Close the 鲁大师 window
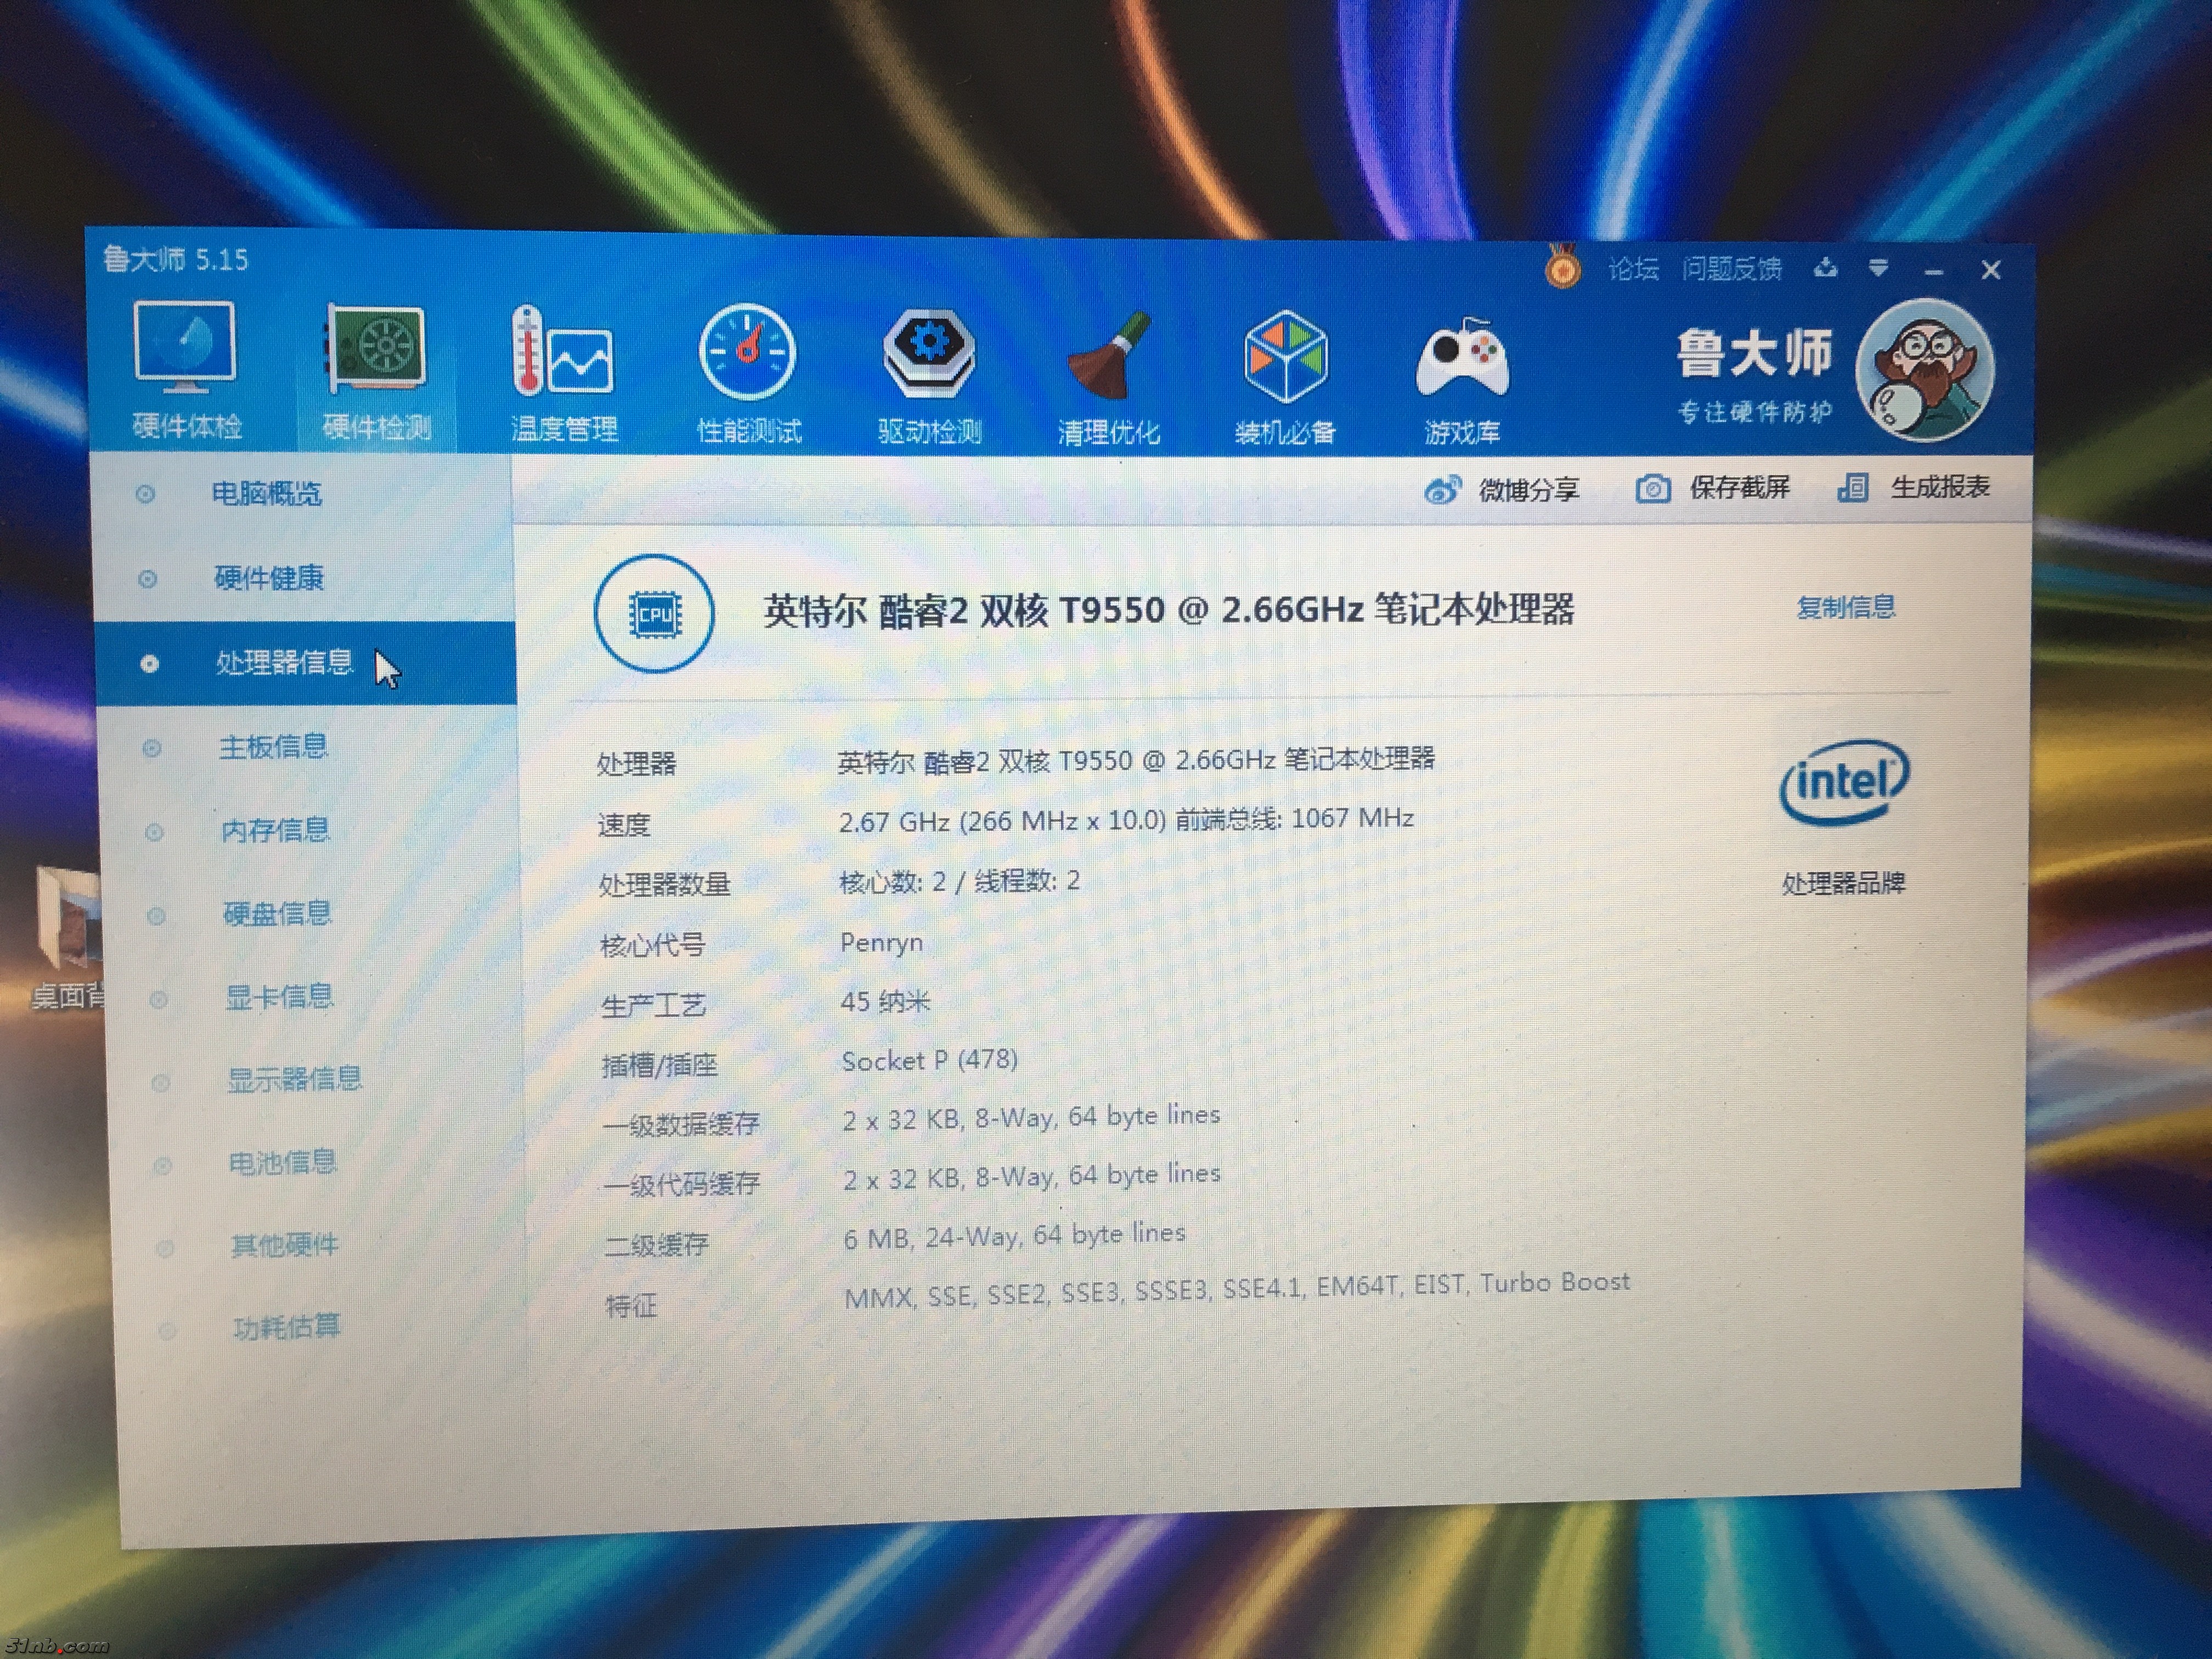This screenshot has width=2212, height=1659. point(1991,270)
